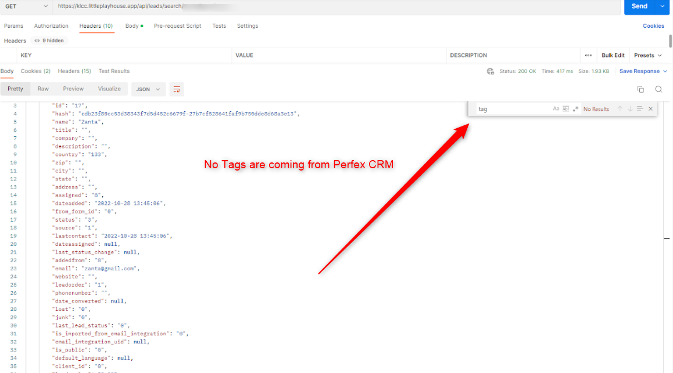Click the lastcontact value on line 19
673x373 pixels.
tap(135, 236)
